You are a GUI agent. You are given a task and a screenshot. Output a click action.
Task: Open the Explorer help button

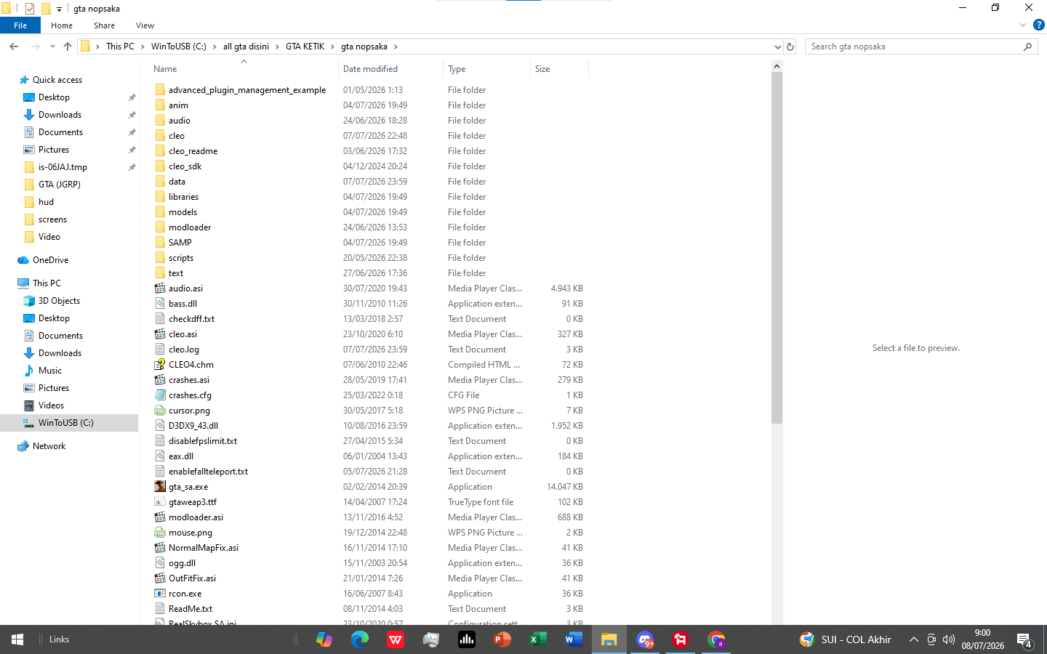click(1039, 25)
